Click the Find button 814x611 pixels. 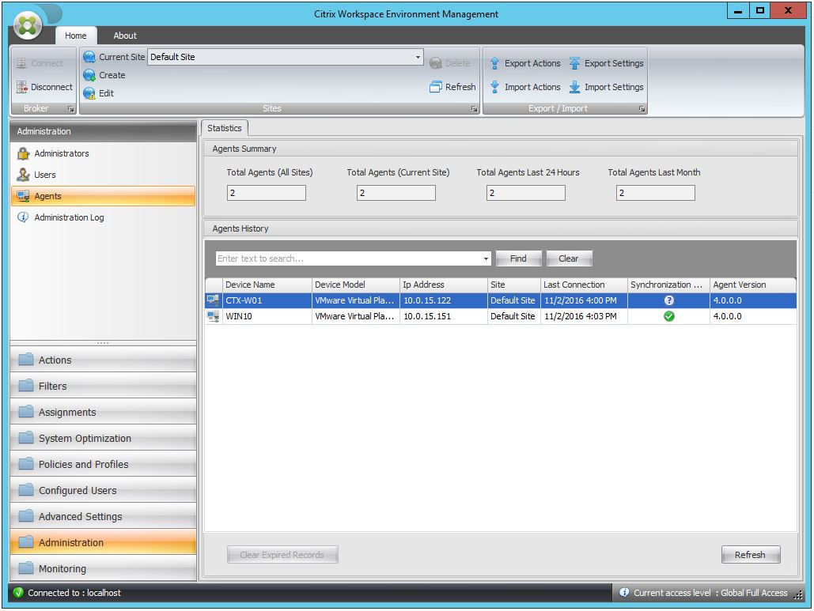pos(518,258)
